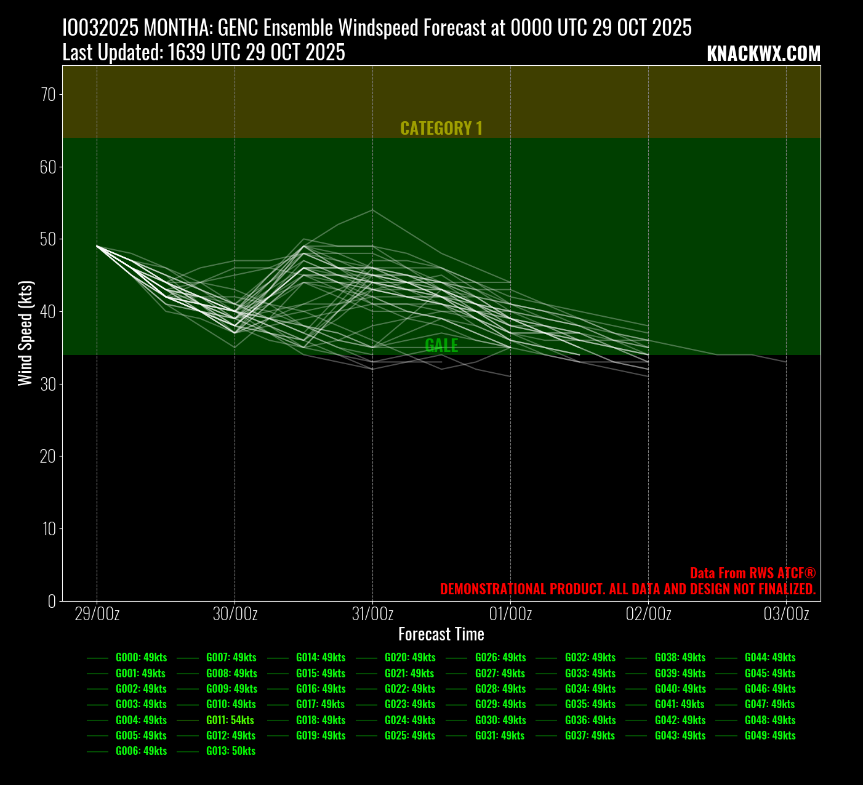Click the CATEGORY 1 band label
The image size is (863, 785).
tap(441, 128)
